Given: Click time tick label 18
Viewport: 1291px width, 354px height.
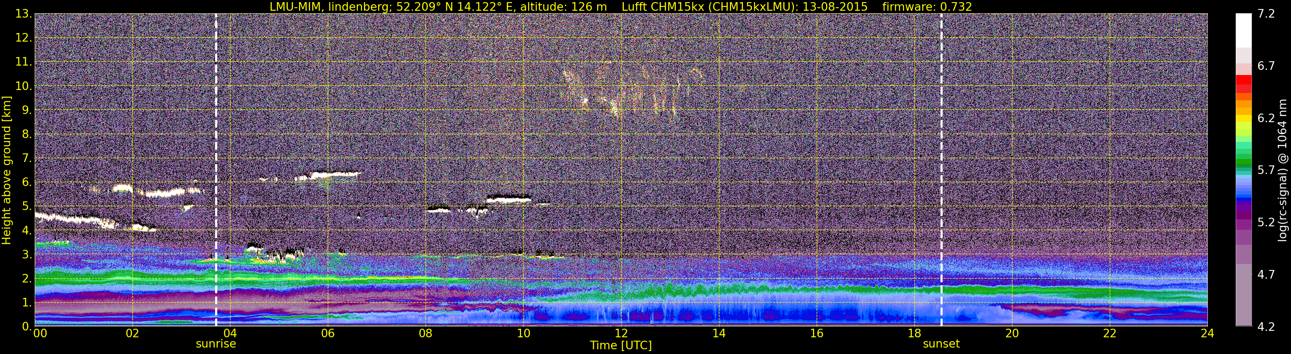Looking at the screenshot, I should (x=914, y=333).
